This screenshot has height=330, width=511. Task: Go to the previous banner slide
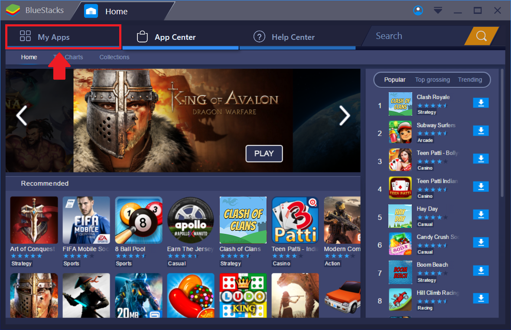tap(22, 115)
